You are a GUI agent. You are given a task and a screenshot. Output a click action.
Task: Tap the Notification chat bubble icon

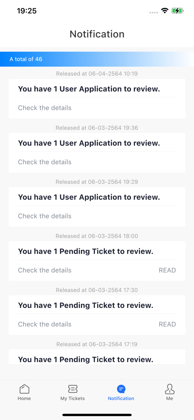(121, 388)
